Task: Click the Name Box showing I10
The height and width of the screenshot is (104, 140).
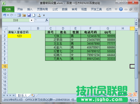Action: click(x=16, y=20)
